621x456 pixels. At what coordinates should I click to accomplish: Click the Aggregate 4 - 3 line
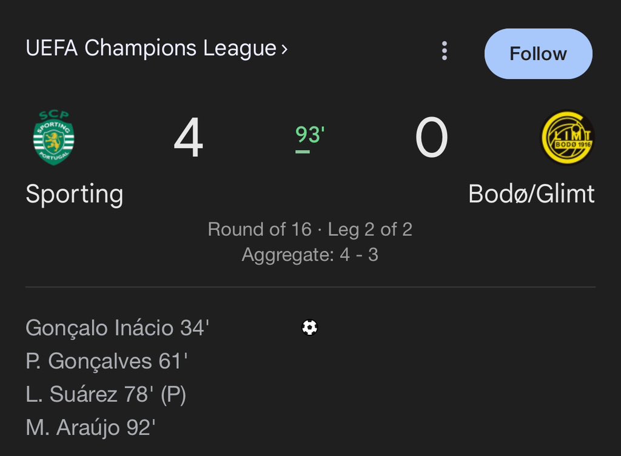(x=310, y=255)
